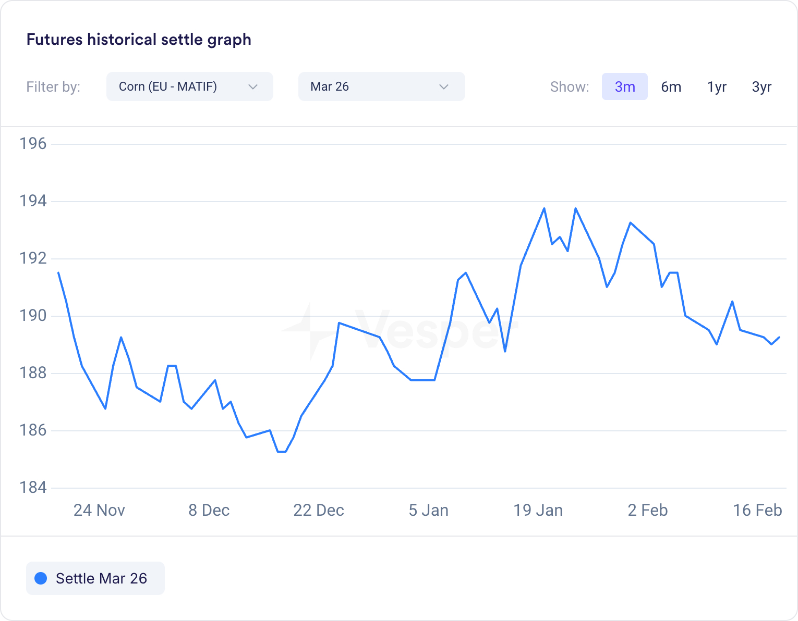Click the line's lowest point before 22 Dec

click(x=282, y=452)
